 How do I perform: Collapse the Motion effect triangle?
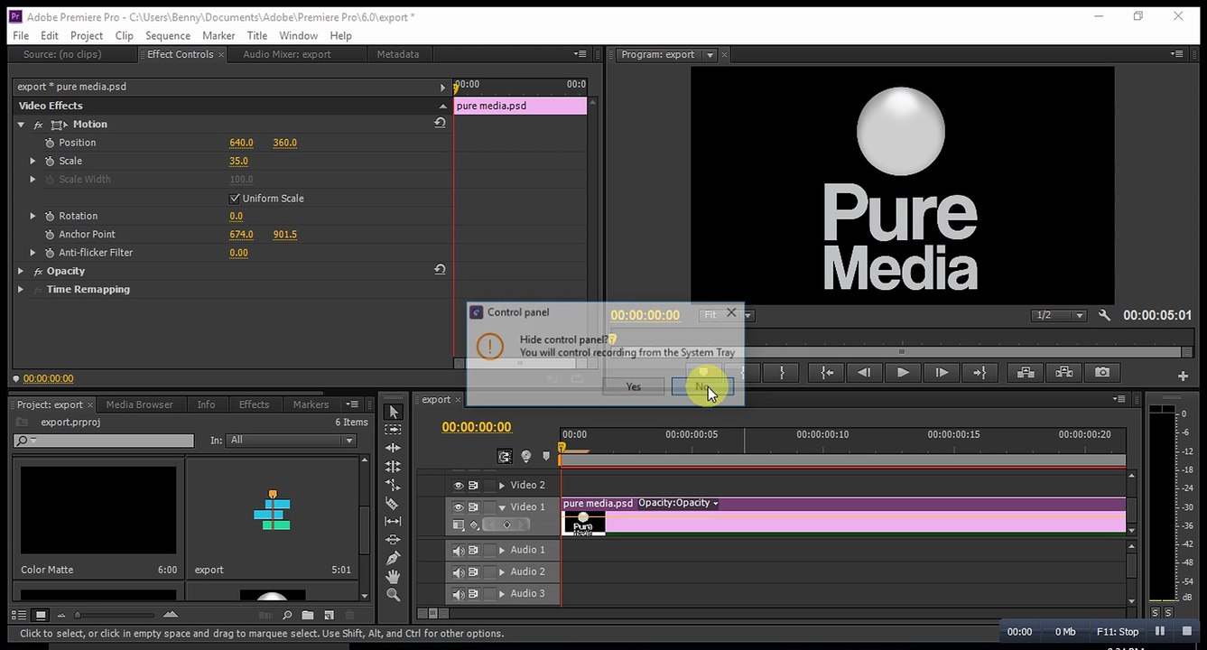(x=21, y=124)
